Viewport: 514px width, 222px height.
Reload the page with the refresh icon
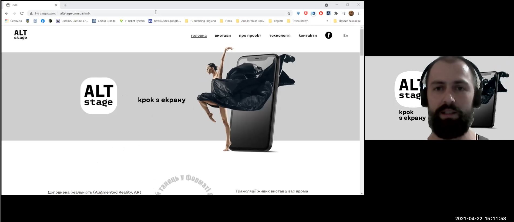pos(22,13)
